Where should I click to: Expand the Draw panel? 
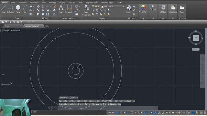[18, 18]
